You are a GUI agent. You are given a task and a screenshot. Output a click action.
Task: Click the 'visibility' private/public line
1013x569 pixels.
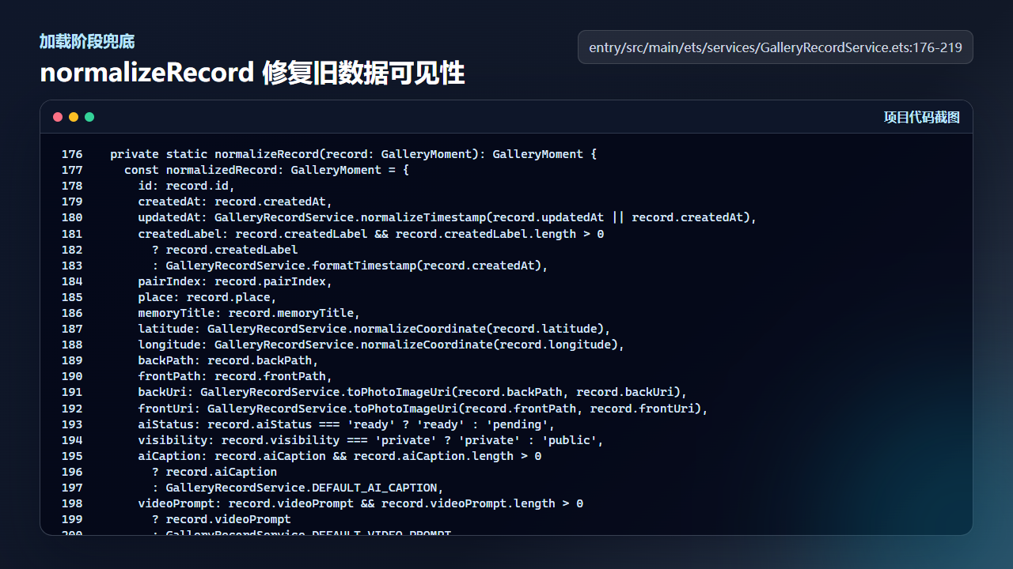point(371,440)
